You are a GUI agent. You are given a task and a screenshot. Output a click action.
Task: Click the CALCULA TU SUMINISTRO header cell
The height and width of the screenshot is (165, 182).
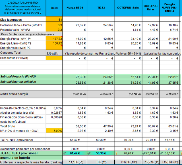pos(23,8)
